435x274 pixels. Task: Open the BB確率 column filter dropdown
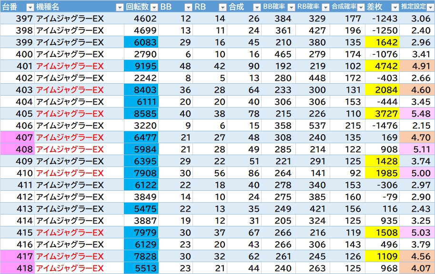[x=291, y=7]
